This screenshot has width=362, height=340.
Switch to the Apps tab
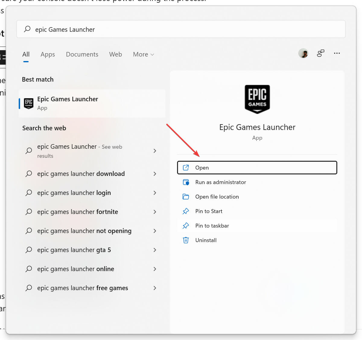coord(48,54)
